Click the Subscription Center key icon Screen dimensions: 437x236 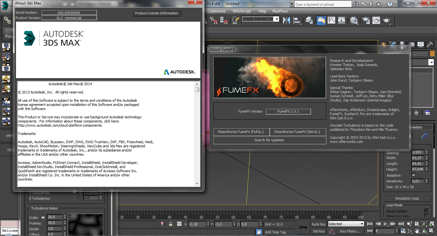pos(363,4)
